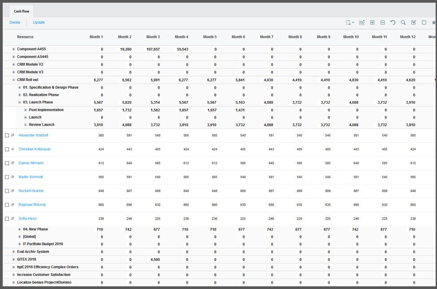The height and width of the screenshot is (289, 437).
Task: Open search with the magnifier icon
Action: 403,22
